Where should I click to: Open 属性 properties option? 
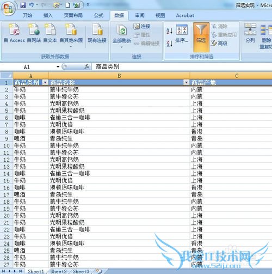pyautogui.click(x=142, y=35)
